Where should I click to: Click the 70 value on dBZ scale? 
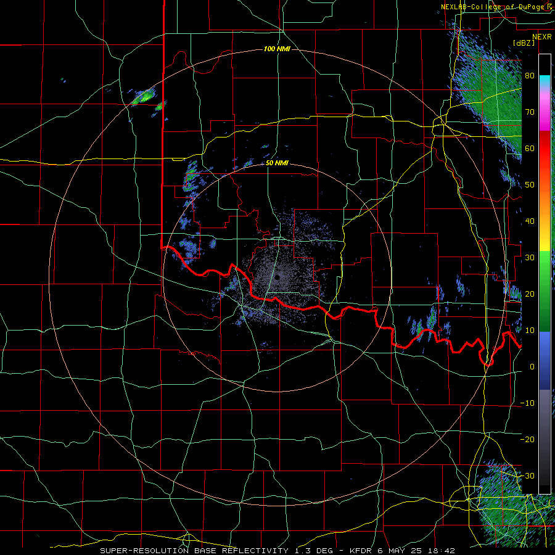click(530, 112)
